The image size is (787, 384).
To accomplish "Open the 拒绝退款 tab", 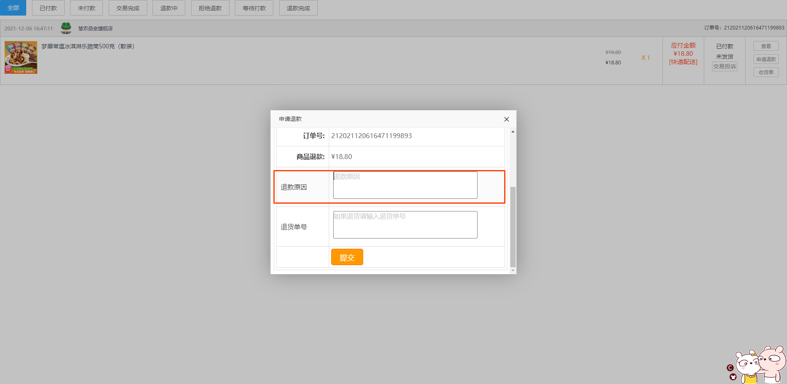I will 210,8.
